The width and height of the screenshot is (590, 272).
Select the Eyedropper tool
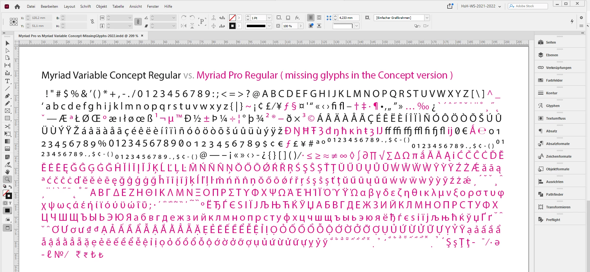coord(7,164)
